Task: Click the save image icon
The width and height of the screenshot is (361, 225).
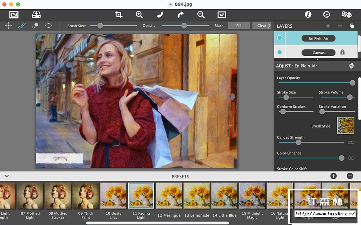Action: point(36,15)
